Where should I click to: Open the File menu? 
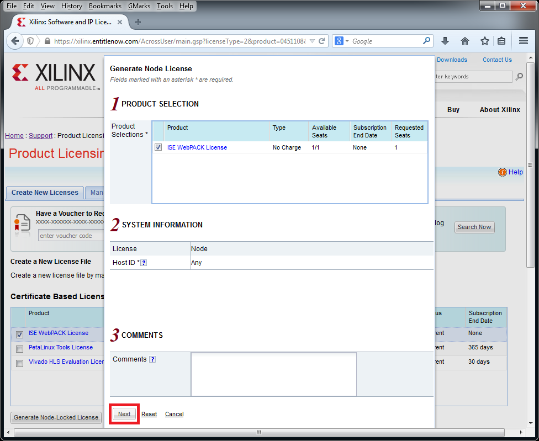(12, 6)
